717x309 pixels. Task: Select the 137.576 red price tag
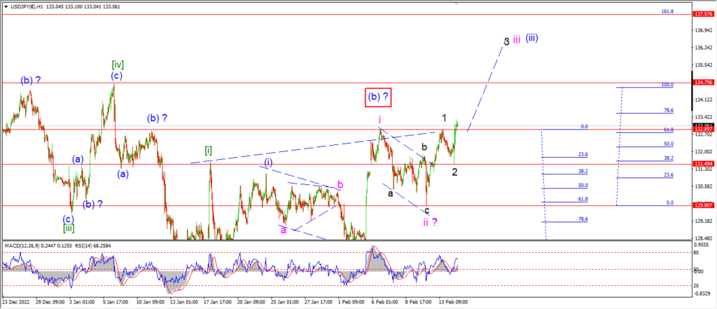coord(703,14)
